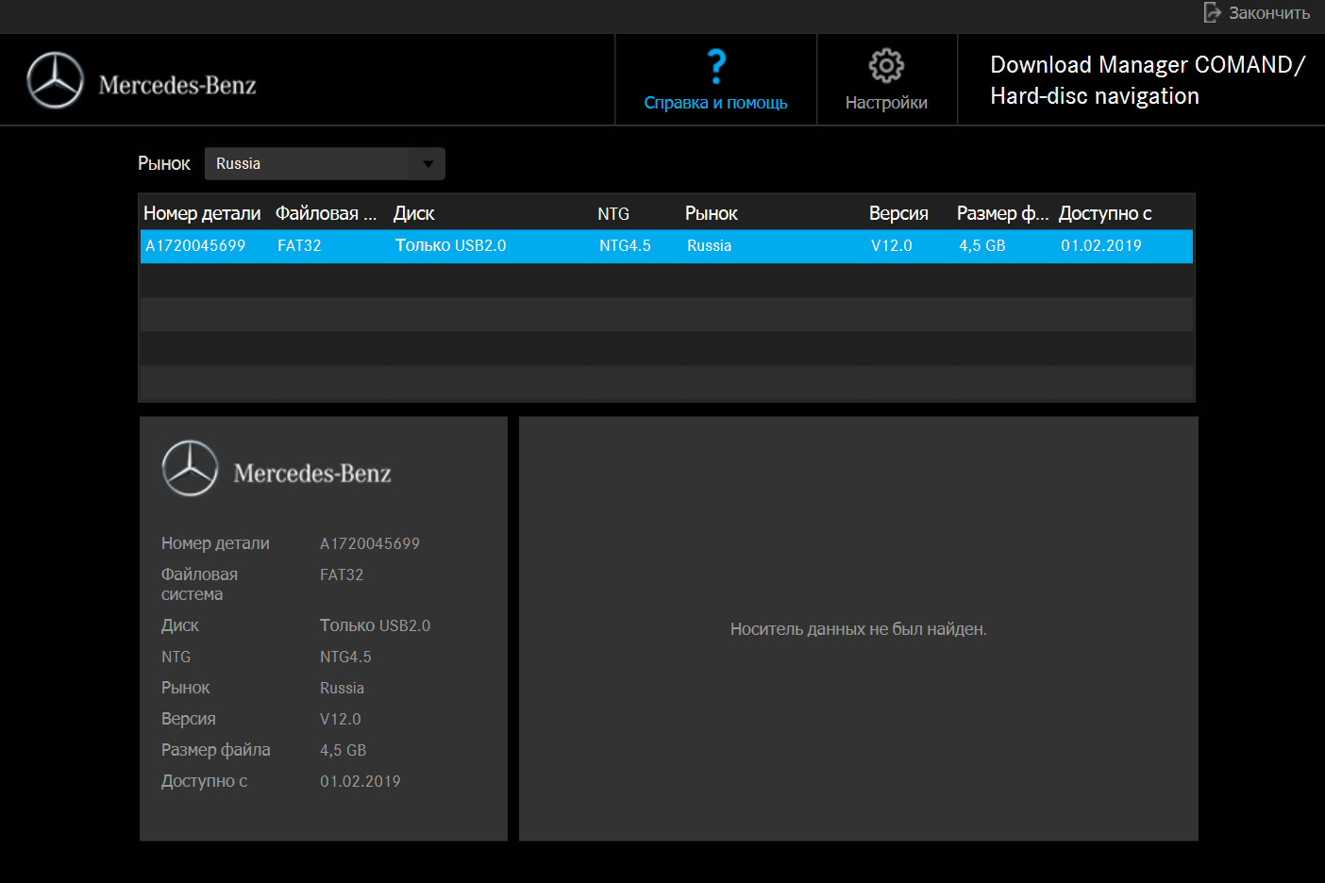Click the Mercedes-Benz star logo in the header
Screen dimensions: 1325x883
tap(55, 80)
